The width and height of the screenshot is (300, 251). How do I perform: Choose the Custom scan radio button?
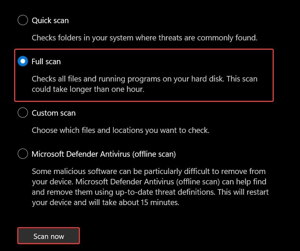tap(22, 113)
